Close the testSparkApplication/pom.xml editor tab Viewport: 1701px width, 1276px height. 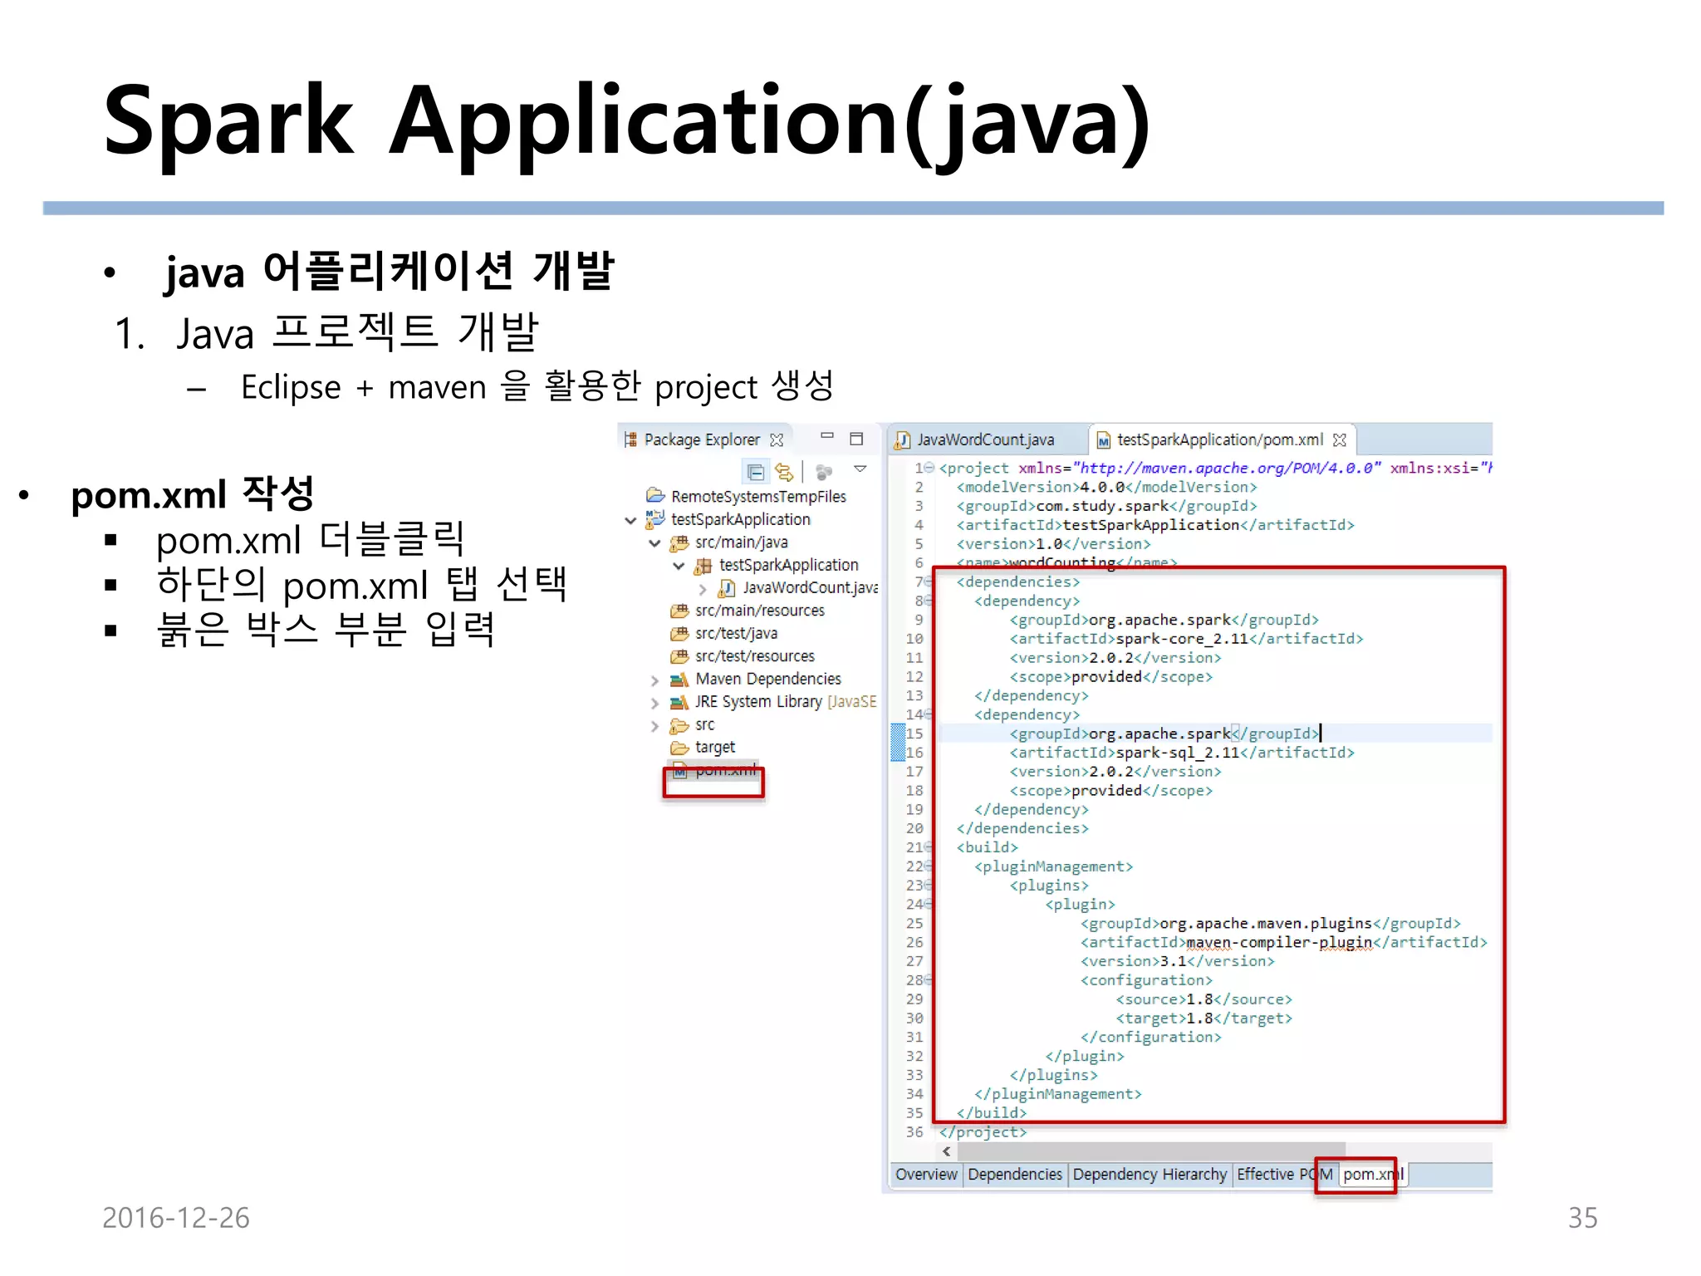click(x=1340, y=439)
